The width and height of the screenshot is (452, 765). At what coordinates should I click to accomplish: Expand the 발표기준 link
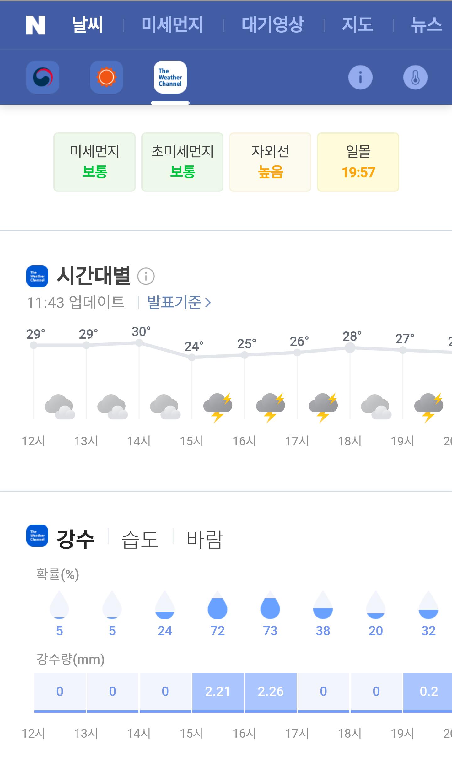[x=179, y=302]
